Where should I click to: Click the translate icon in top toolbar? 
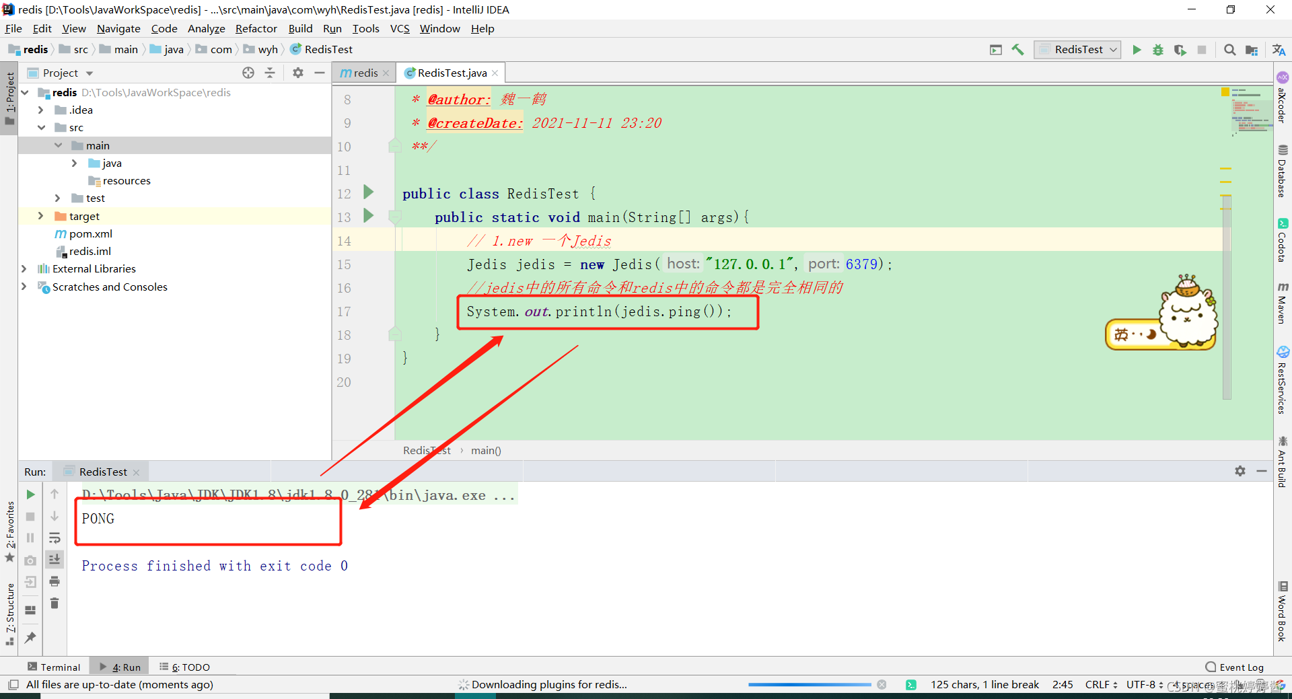(1279, 50)
